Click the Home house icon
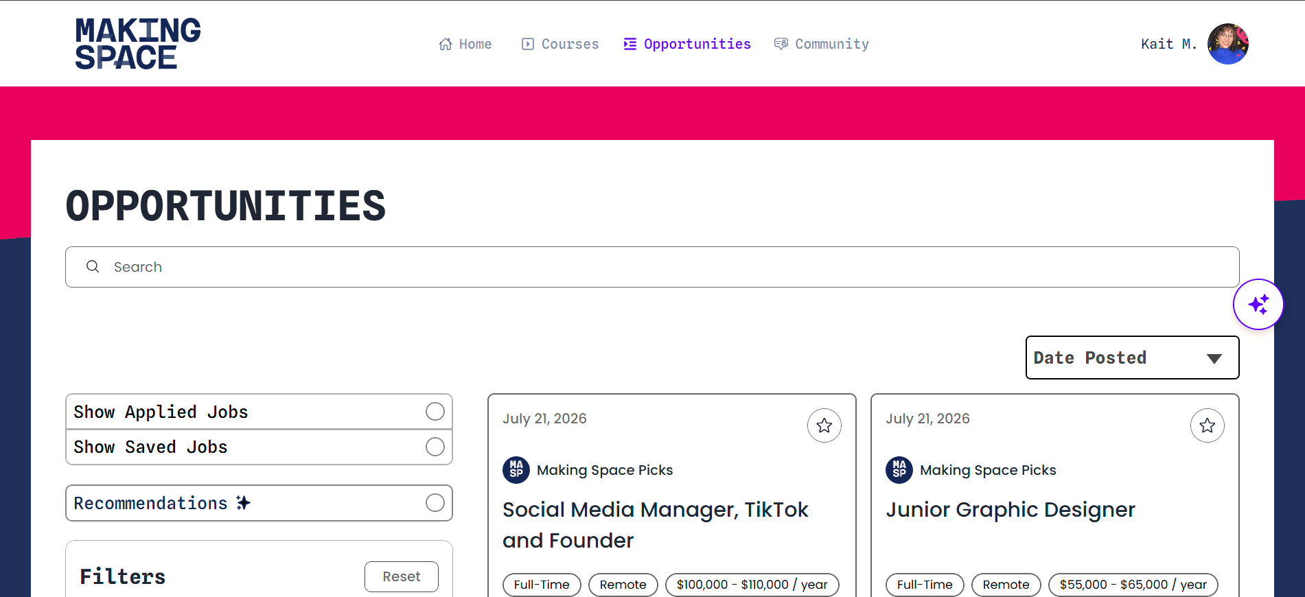This screenshot has width=1305, height=597. point(446,44)
